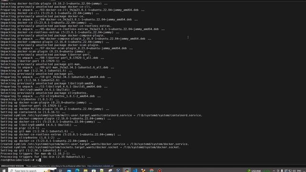Click 'Selecting previously unselected package slirp4netns.'

coord(44,93)
